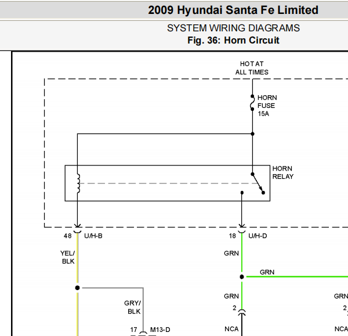Click the 'YEL/BLK' wire color label

[x=68, y=257]
